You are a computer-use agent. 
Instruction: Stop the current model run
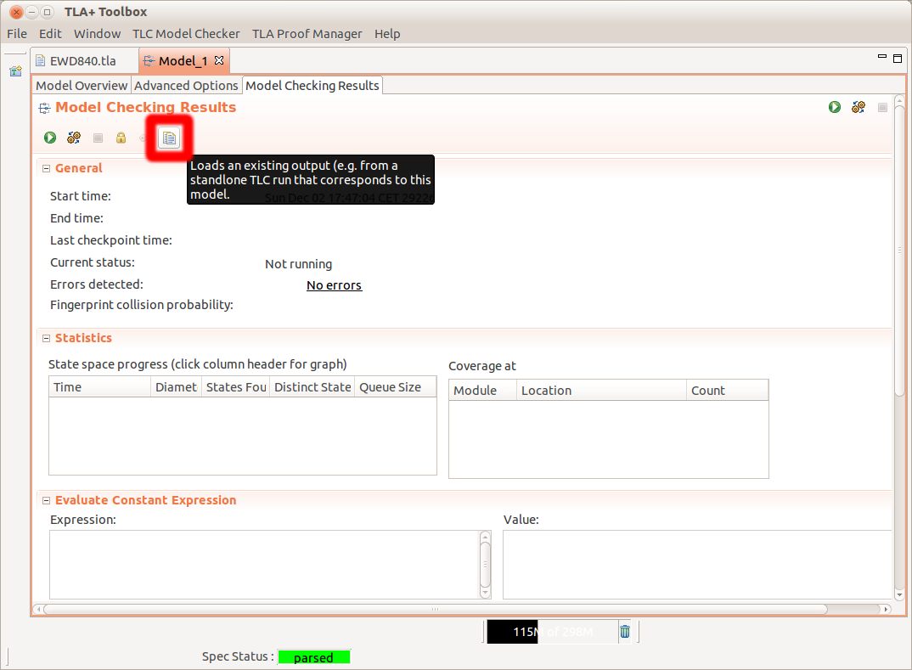97,137
